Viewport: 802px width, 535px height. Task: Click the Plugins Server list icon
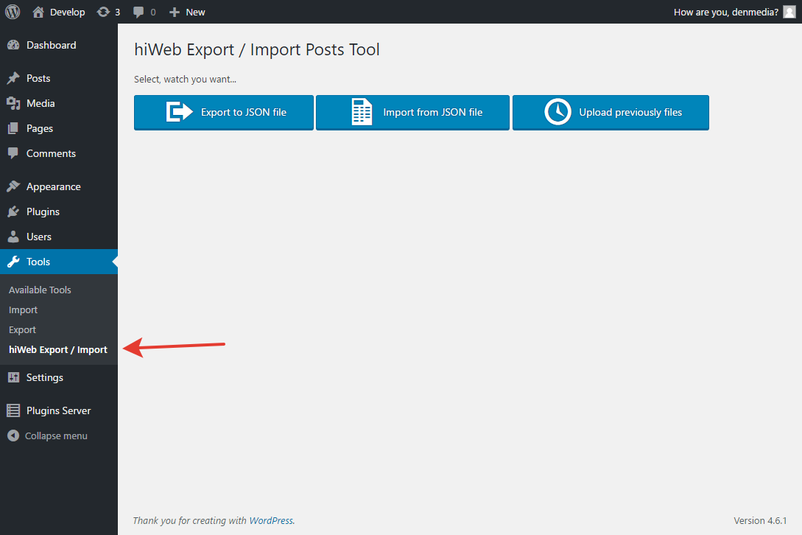13,410
